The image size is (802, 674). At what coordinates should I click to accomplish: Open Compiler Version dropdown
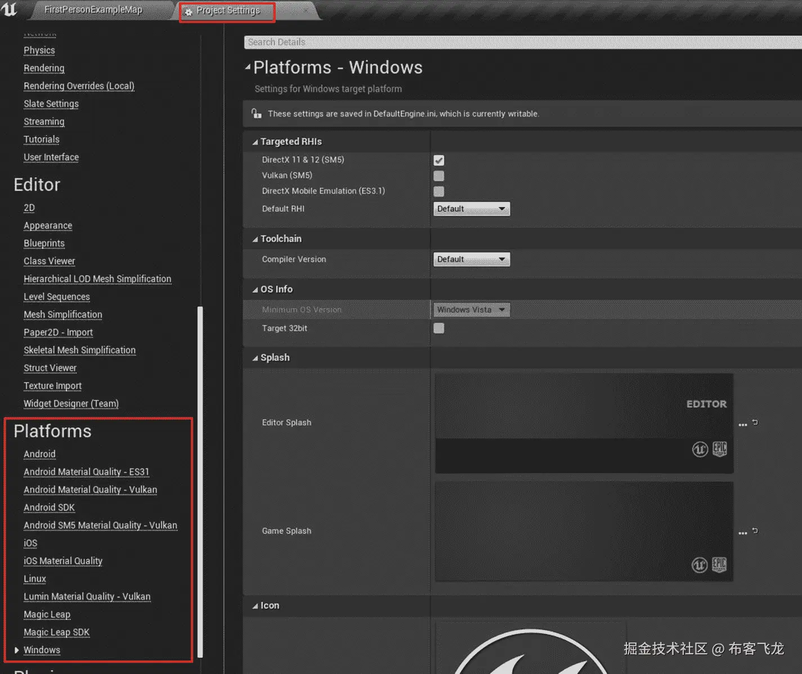click(x=472, y=259)
